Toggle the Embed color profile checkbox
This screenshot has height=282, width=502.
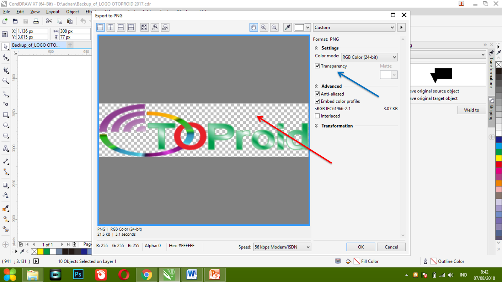coord(318,101)
